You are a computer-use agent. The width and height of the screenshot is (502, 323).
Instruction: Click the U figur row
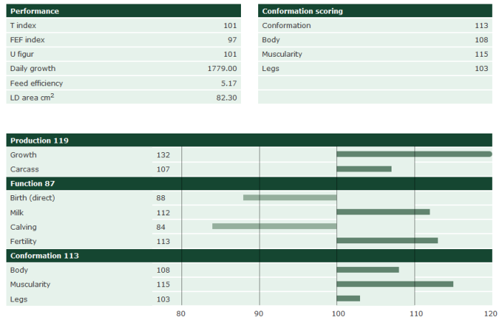[x=123, y=54]
